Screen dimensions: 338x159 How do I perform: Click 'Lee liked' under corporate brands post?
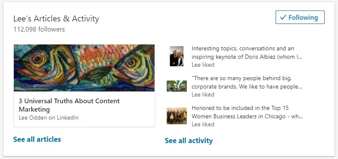[203, 95]
